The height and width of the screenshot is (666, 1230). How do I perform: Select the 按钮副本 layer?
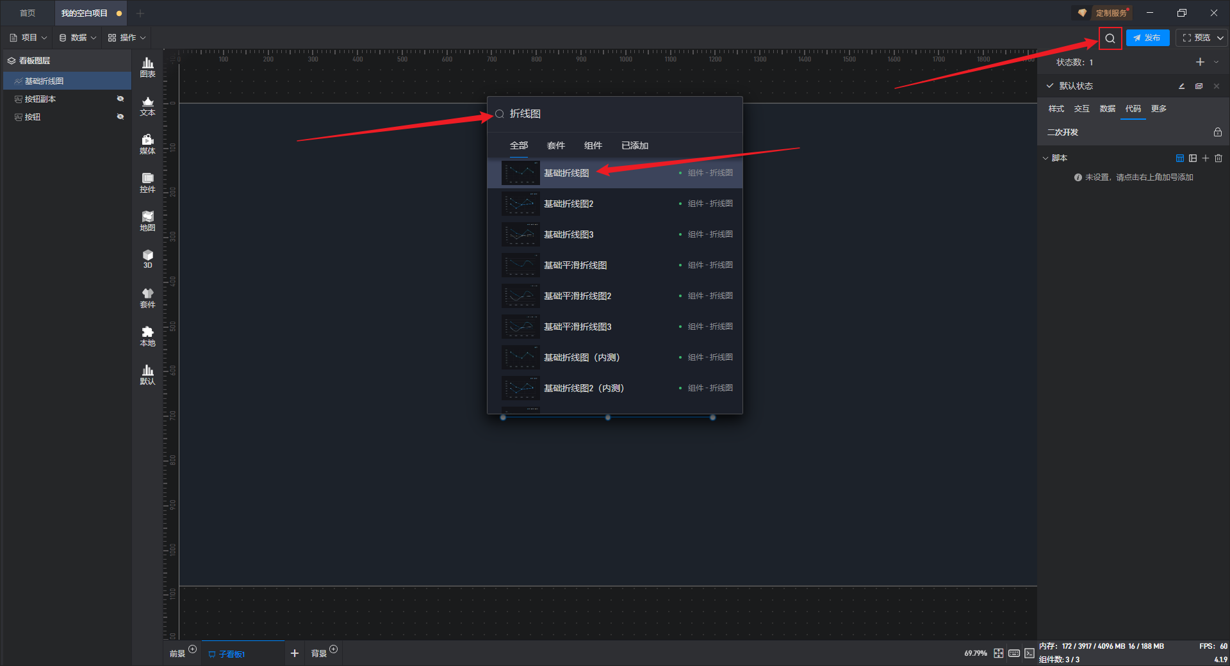click(x=67, y=99)
